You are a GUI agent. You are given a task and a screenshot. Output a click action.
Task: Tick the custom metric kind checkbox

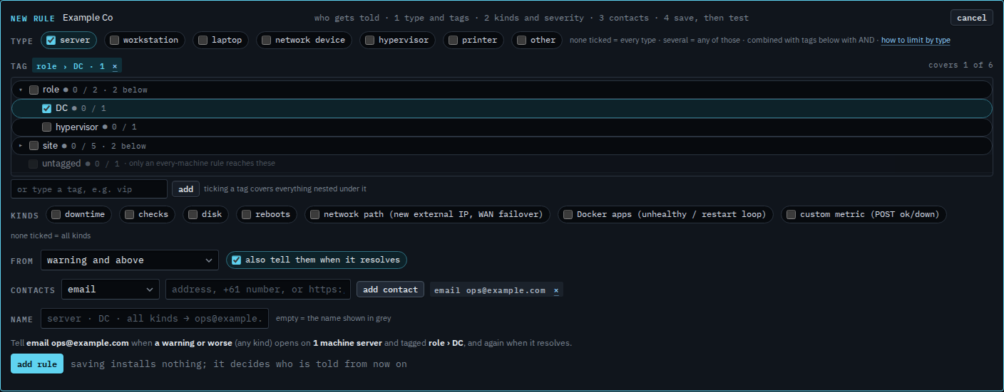pos(791,214)
